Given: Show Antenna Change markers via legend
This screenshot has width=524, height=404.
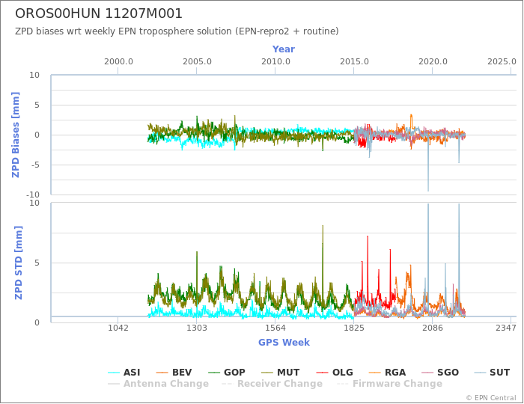Looking at the screenshot, I should coord(159,384).
